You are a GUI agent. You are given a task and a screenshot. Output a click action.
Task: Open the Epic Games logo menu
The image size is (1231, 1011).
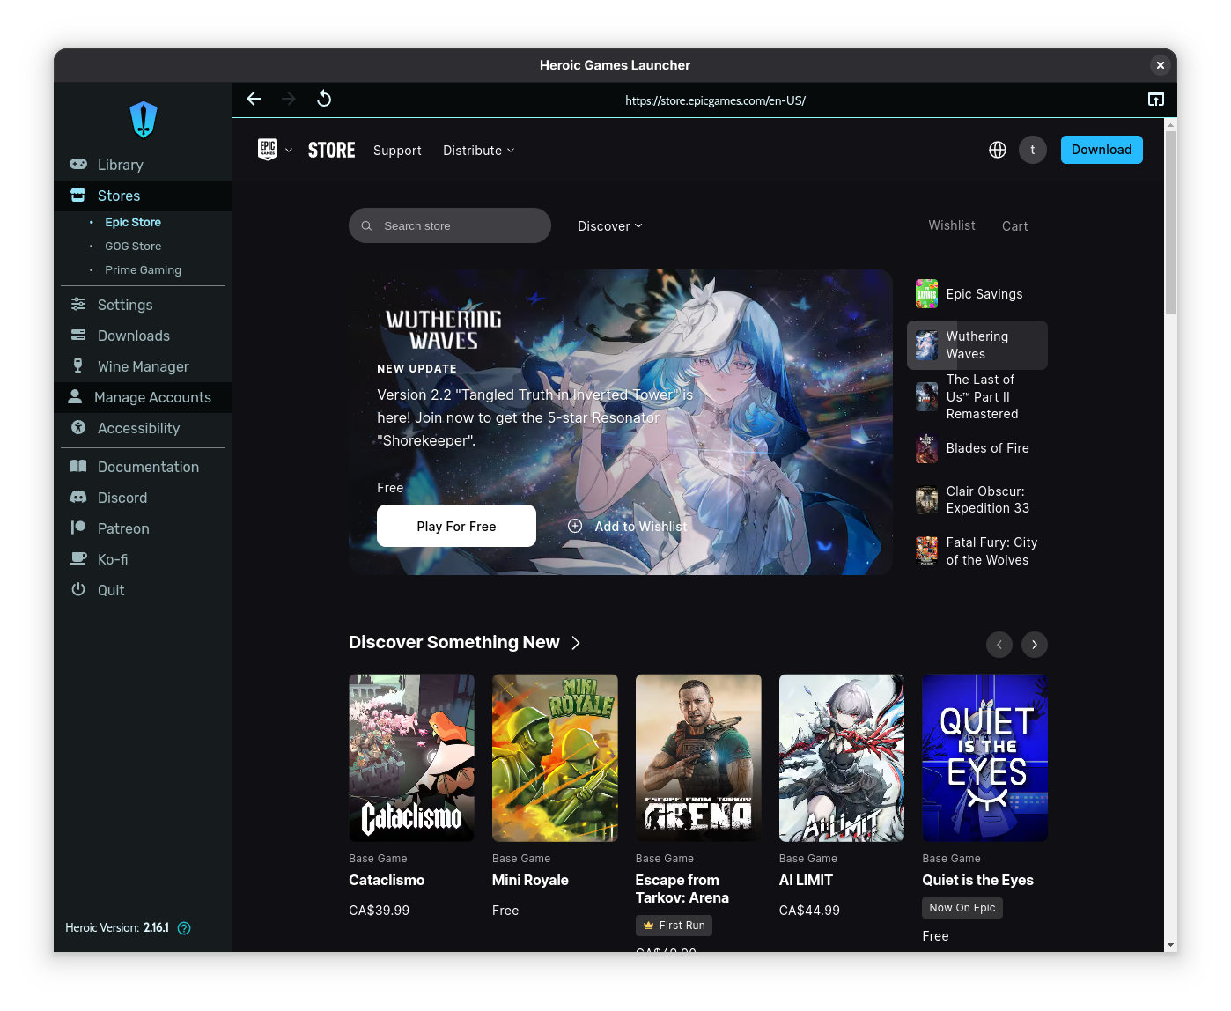274,150
